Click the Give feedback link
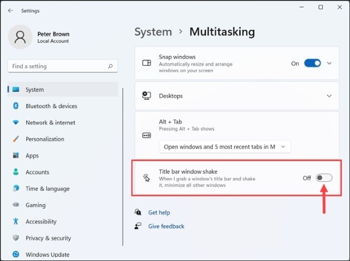 [x=166, y=226]
